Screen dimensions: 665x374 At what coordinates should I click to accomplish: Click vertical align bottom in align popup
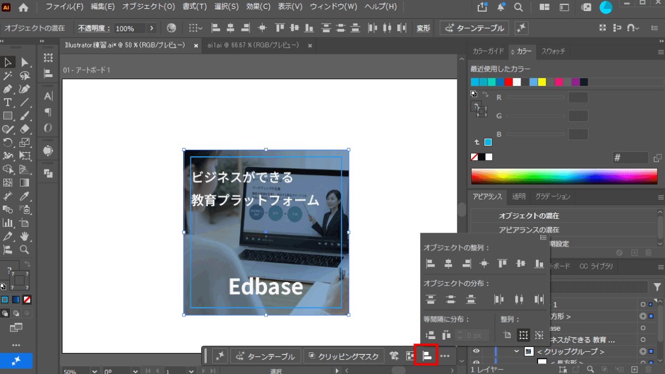coord(539,264)
